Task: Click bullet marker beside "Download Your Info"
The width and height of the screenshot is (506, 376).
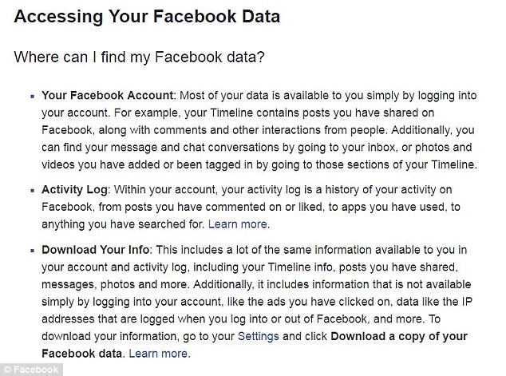Action: coord(32,251)
